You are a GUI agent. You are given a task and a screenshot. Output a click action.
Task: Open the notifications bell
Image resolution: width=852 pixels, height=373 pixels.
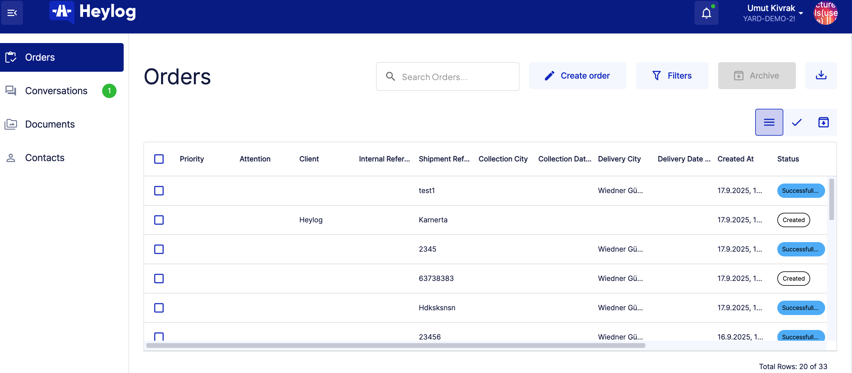coord(706,13)
